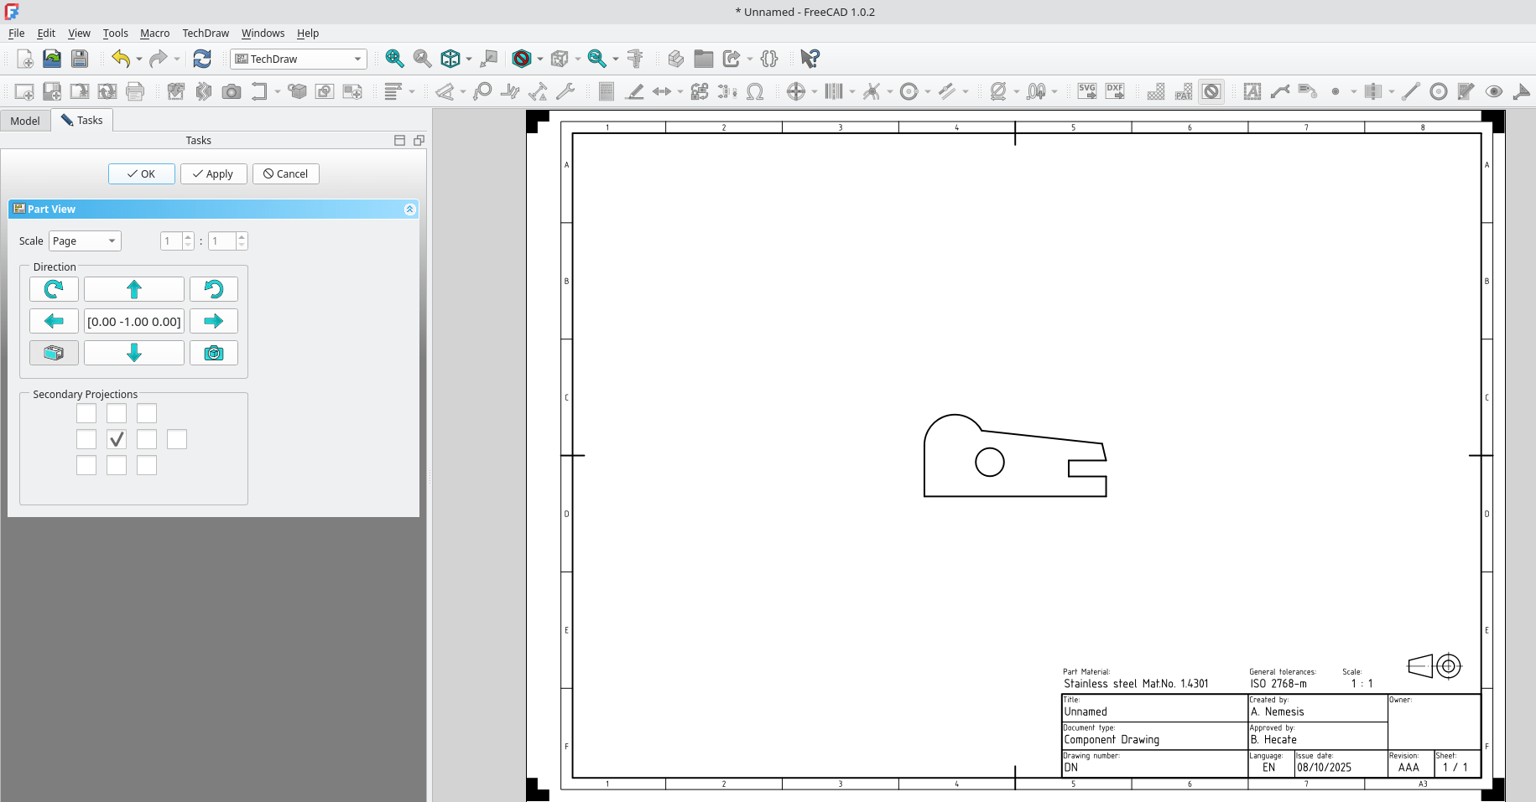Viewport: 1536px width, 802px height.
Task: Click the Undo arrow icon
Action: click(x=121, y=59)
